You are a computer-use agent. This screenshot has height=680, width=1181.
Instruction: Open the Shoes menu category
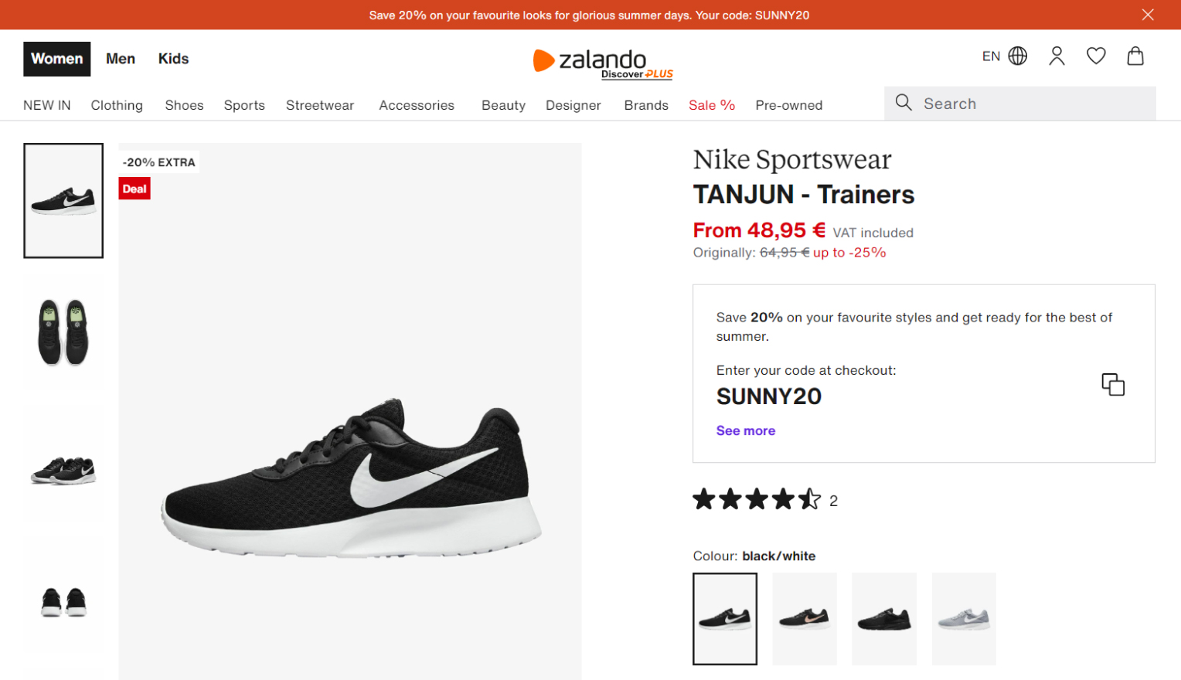click(184, 105)
